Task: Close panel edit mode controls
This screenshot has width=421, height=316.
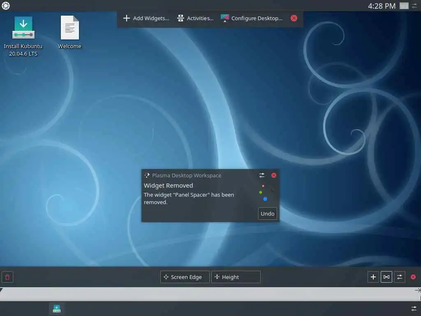Action: 413,277
